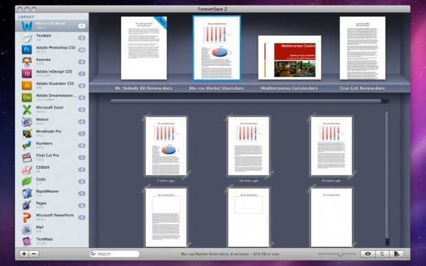Select the Adobe InDesign CS5 icon
This screenshot has height=266, width=426.
[x=27, y=73]
